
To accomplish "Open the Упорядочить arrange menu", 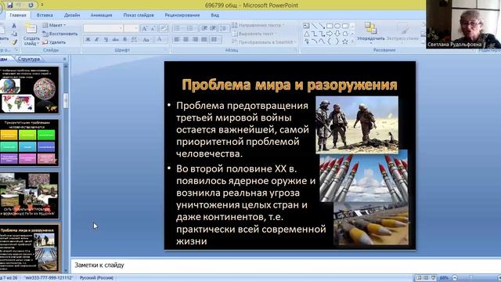I will 370,33.
